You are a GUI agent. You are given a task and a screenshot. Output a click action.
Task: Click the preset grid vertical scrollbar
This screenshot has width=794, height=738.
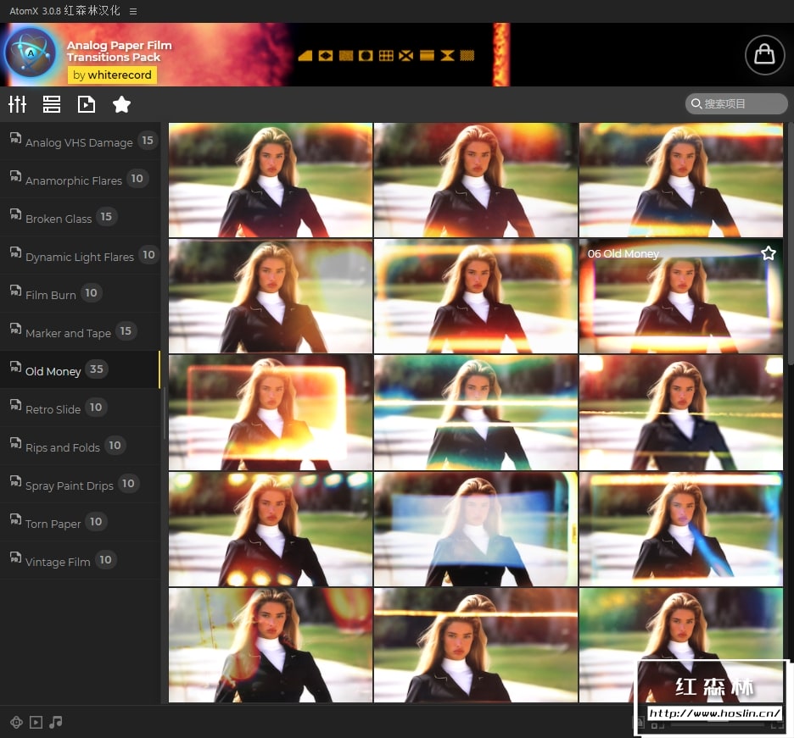[x=791, y=243]
